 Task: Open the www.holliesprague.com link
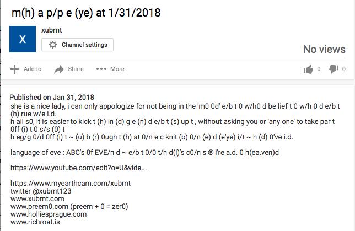pos(49,214)
